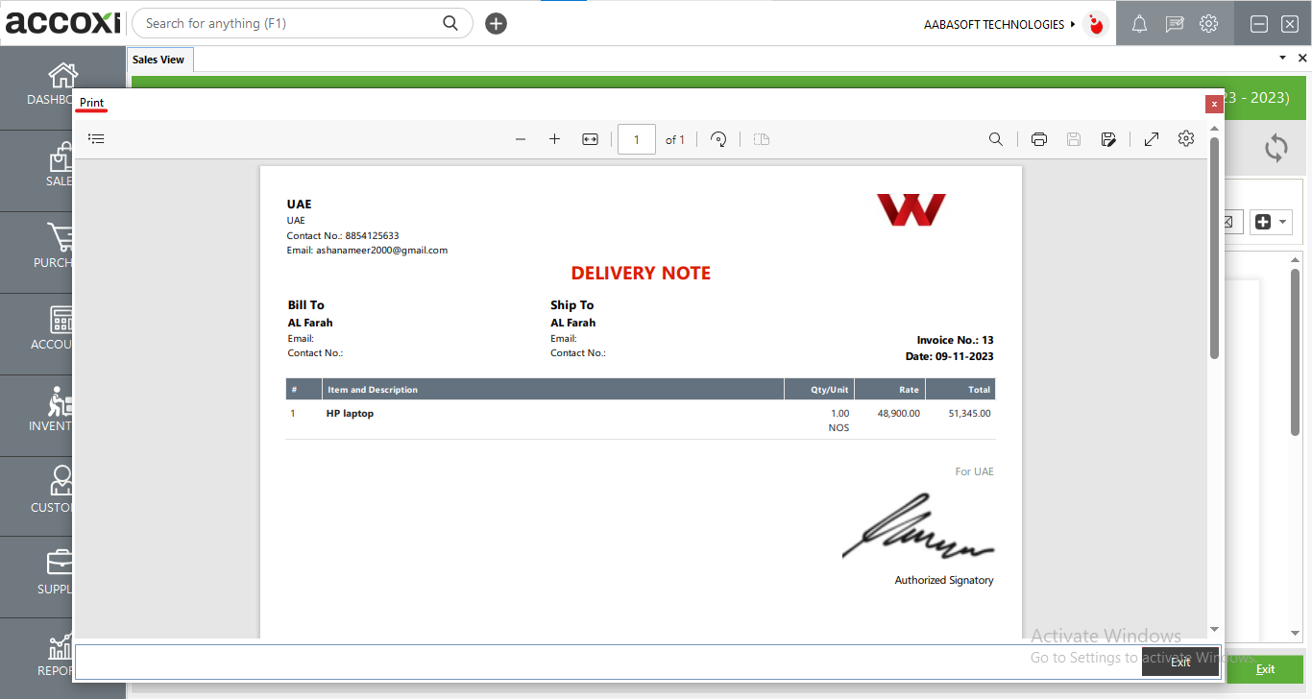Expand the Sales View tab overflow chevron
This screenshot has height=699, width=1312.
coord(1281,58)
